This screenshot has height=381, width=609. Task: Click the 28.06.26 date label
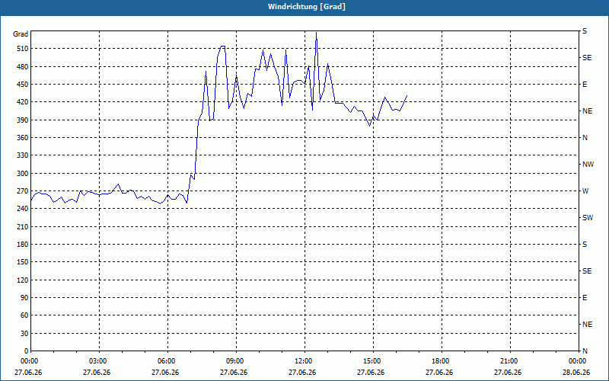click(x=576, y=372)
